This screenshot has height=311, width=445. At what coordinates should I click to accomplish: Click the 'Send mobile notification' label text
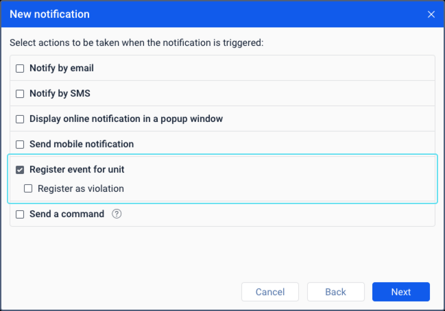click(x=82, y=145)
